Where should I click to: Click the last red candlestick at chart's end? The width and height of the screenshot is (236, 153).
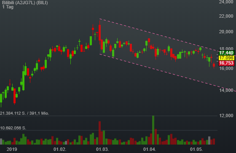point(214,65)
